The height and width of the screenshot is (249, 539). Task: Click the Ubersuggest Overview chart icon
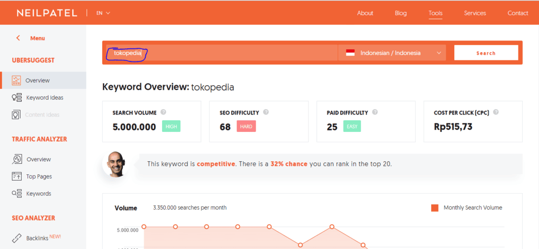pos(16,80)
